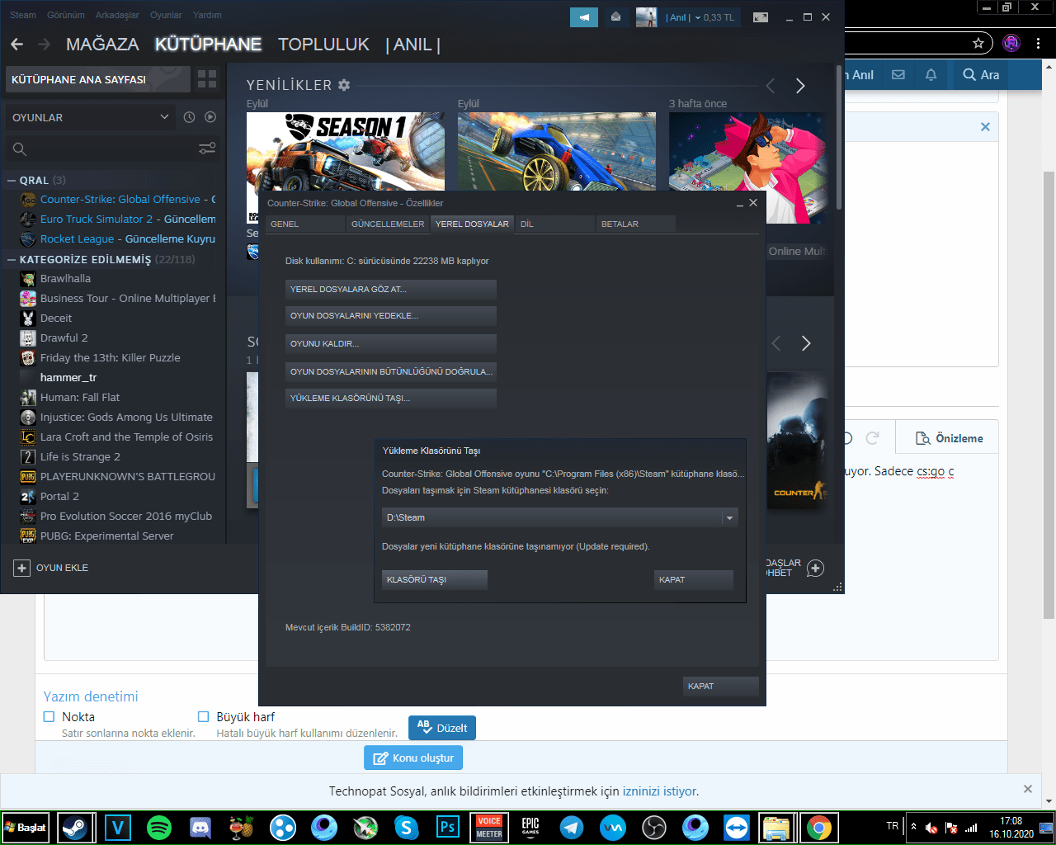Screen dimensions: 1056x845
Task: Open the forum messages envelope icon
Action: pyautogui.click(x=898, y=74)
